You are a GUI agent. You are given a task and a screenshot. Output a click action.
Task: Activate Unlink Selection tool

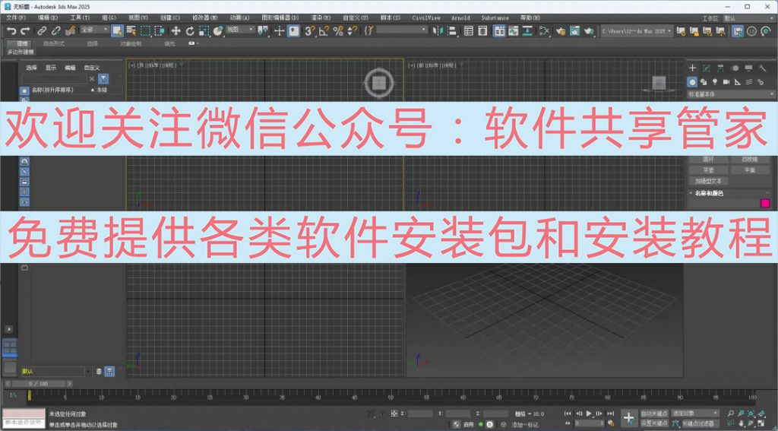[55, 30]
